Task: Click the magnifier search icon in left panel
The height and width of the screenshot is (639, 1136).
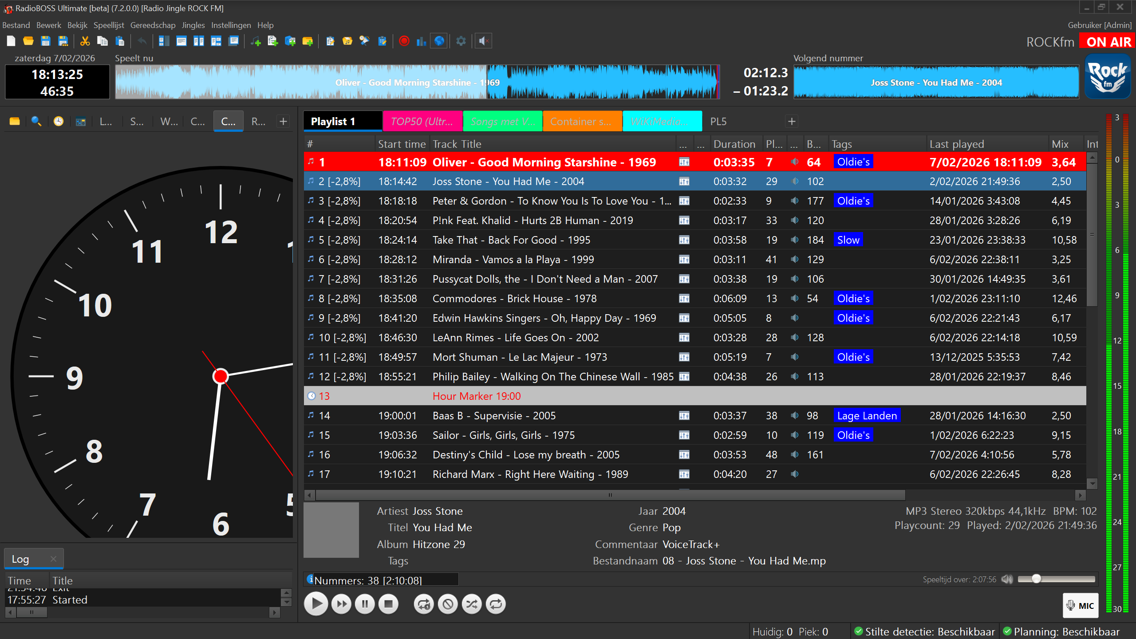Action: tap(36, 121)
